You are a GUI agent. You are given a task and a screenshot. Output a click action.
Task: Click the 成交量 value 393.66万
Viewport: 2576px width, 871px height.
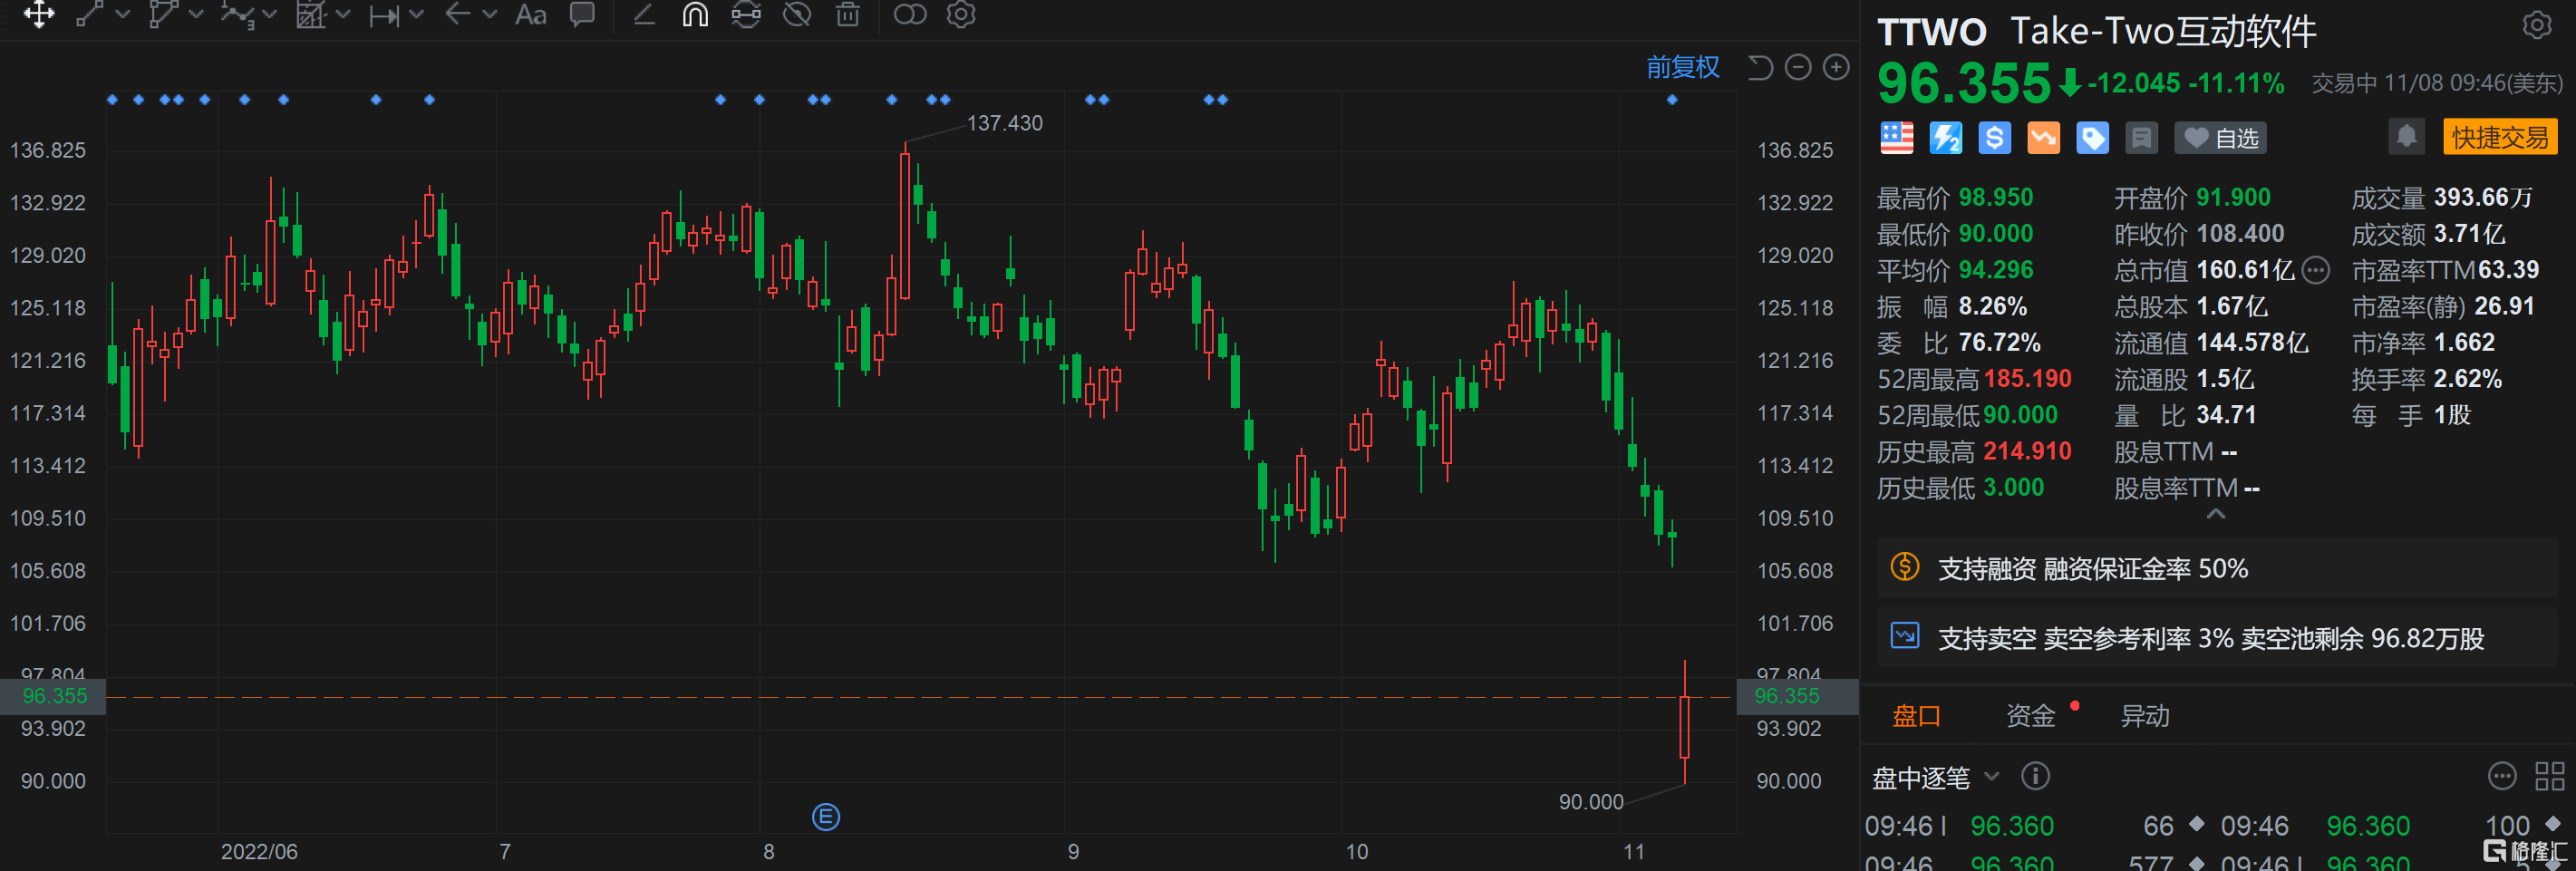coord(2483,197)
